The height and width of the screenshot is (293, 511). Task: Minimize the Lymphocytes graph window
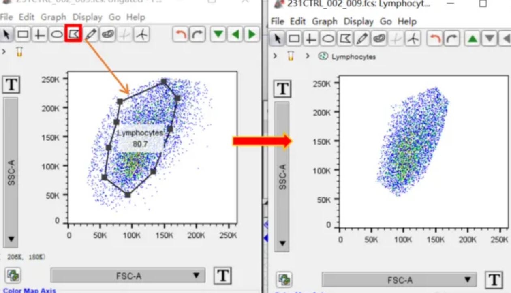coord(451,4)
